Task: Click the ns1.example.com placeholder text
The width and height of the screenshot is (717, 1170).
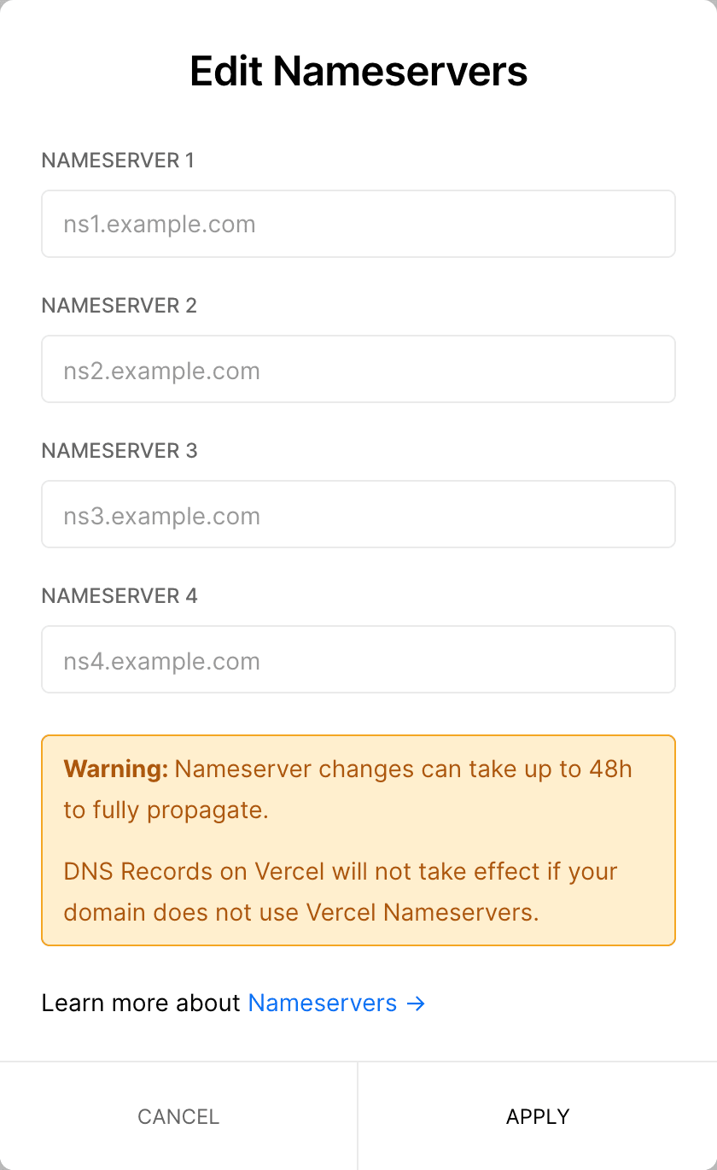Action: 159,224
